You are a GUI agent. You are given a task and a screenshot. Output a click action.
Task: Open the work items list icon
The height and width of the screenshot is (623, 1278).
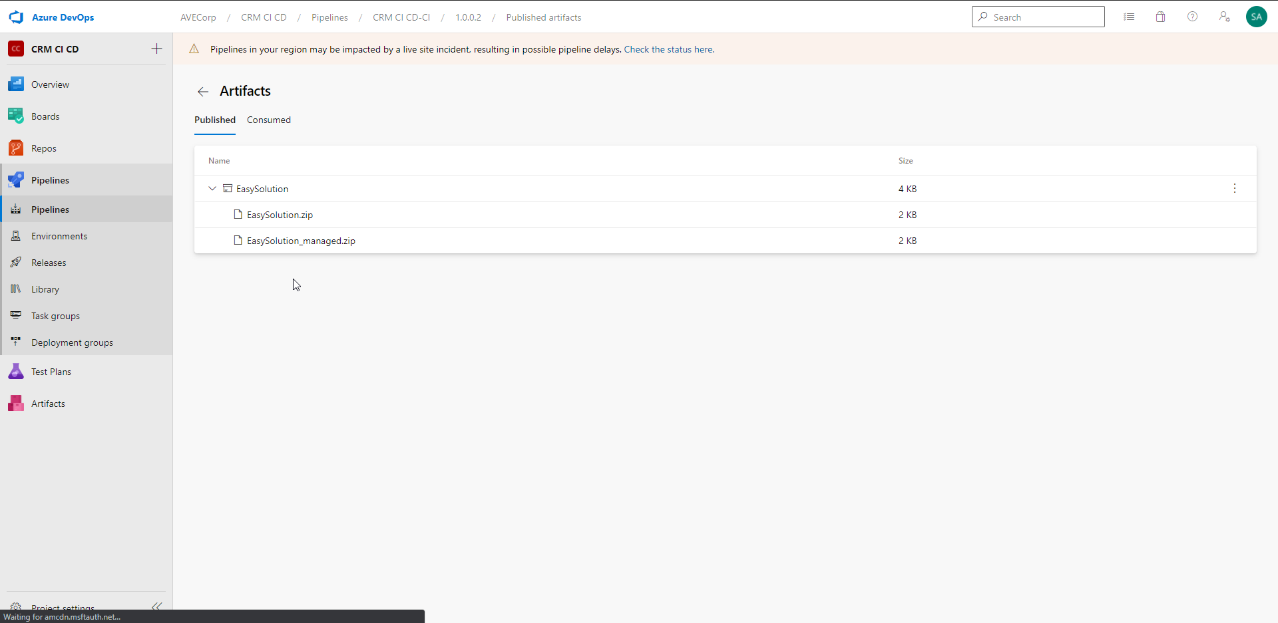(1129, 17)
